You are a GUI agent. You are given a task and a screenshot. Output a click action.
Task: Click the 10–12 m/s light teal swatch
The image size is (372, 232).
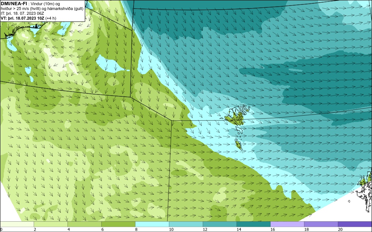coord(186,224)
